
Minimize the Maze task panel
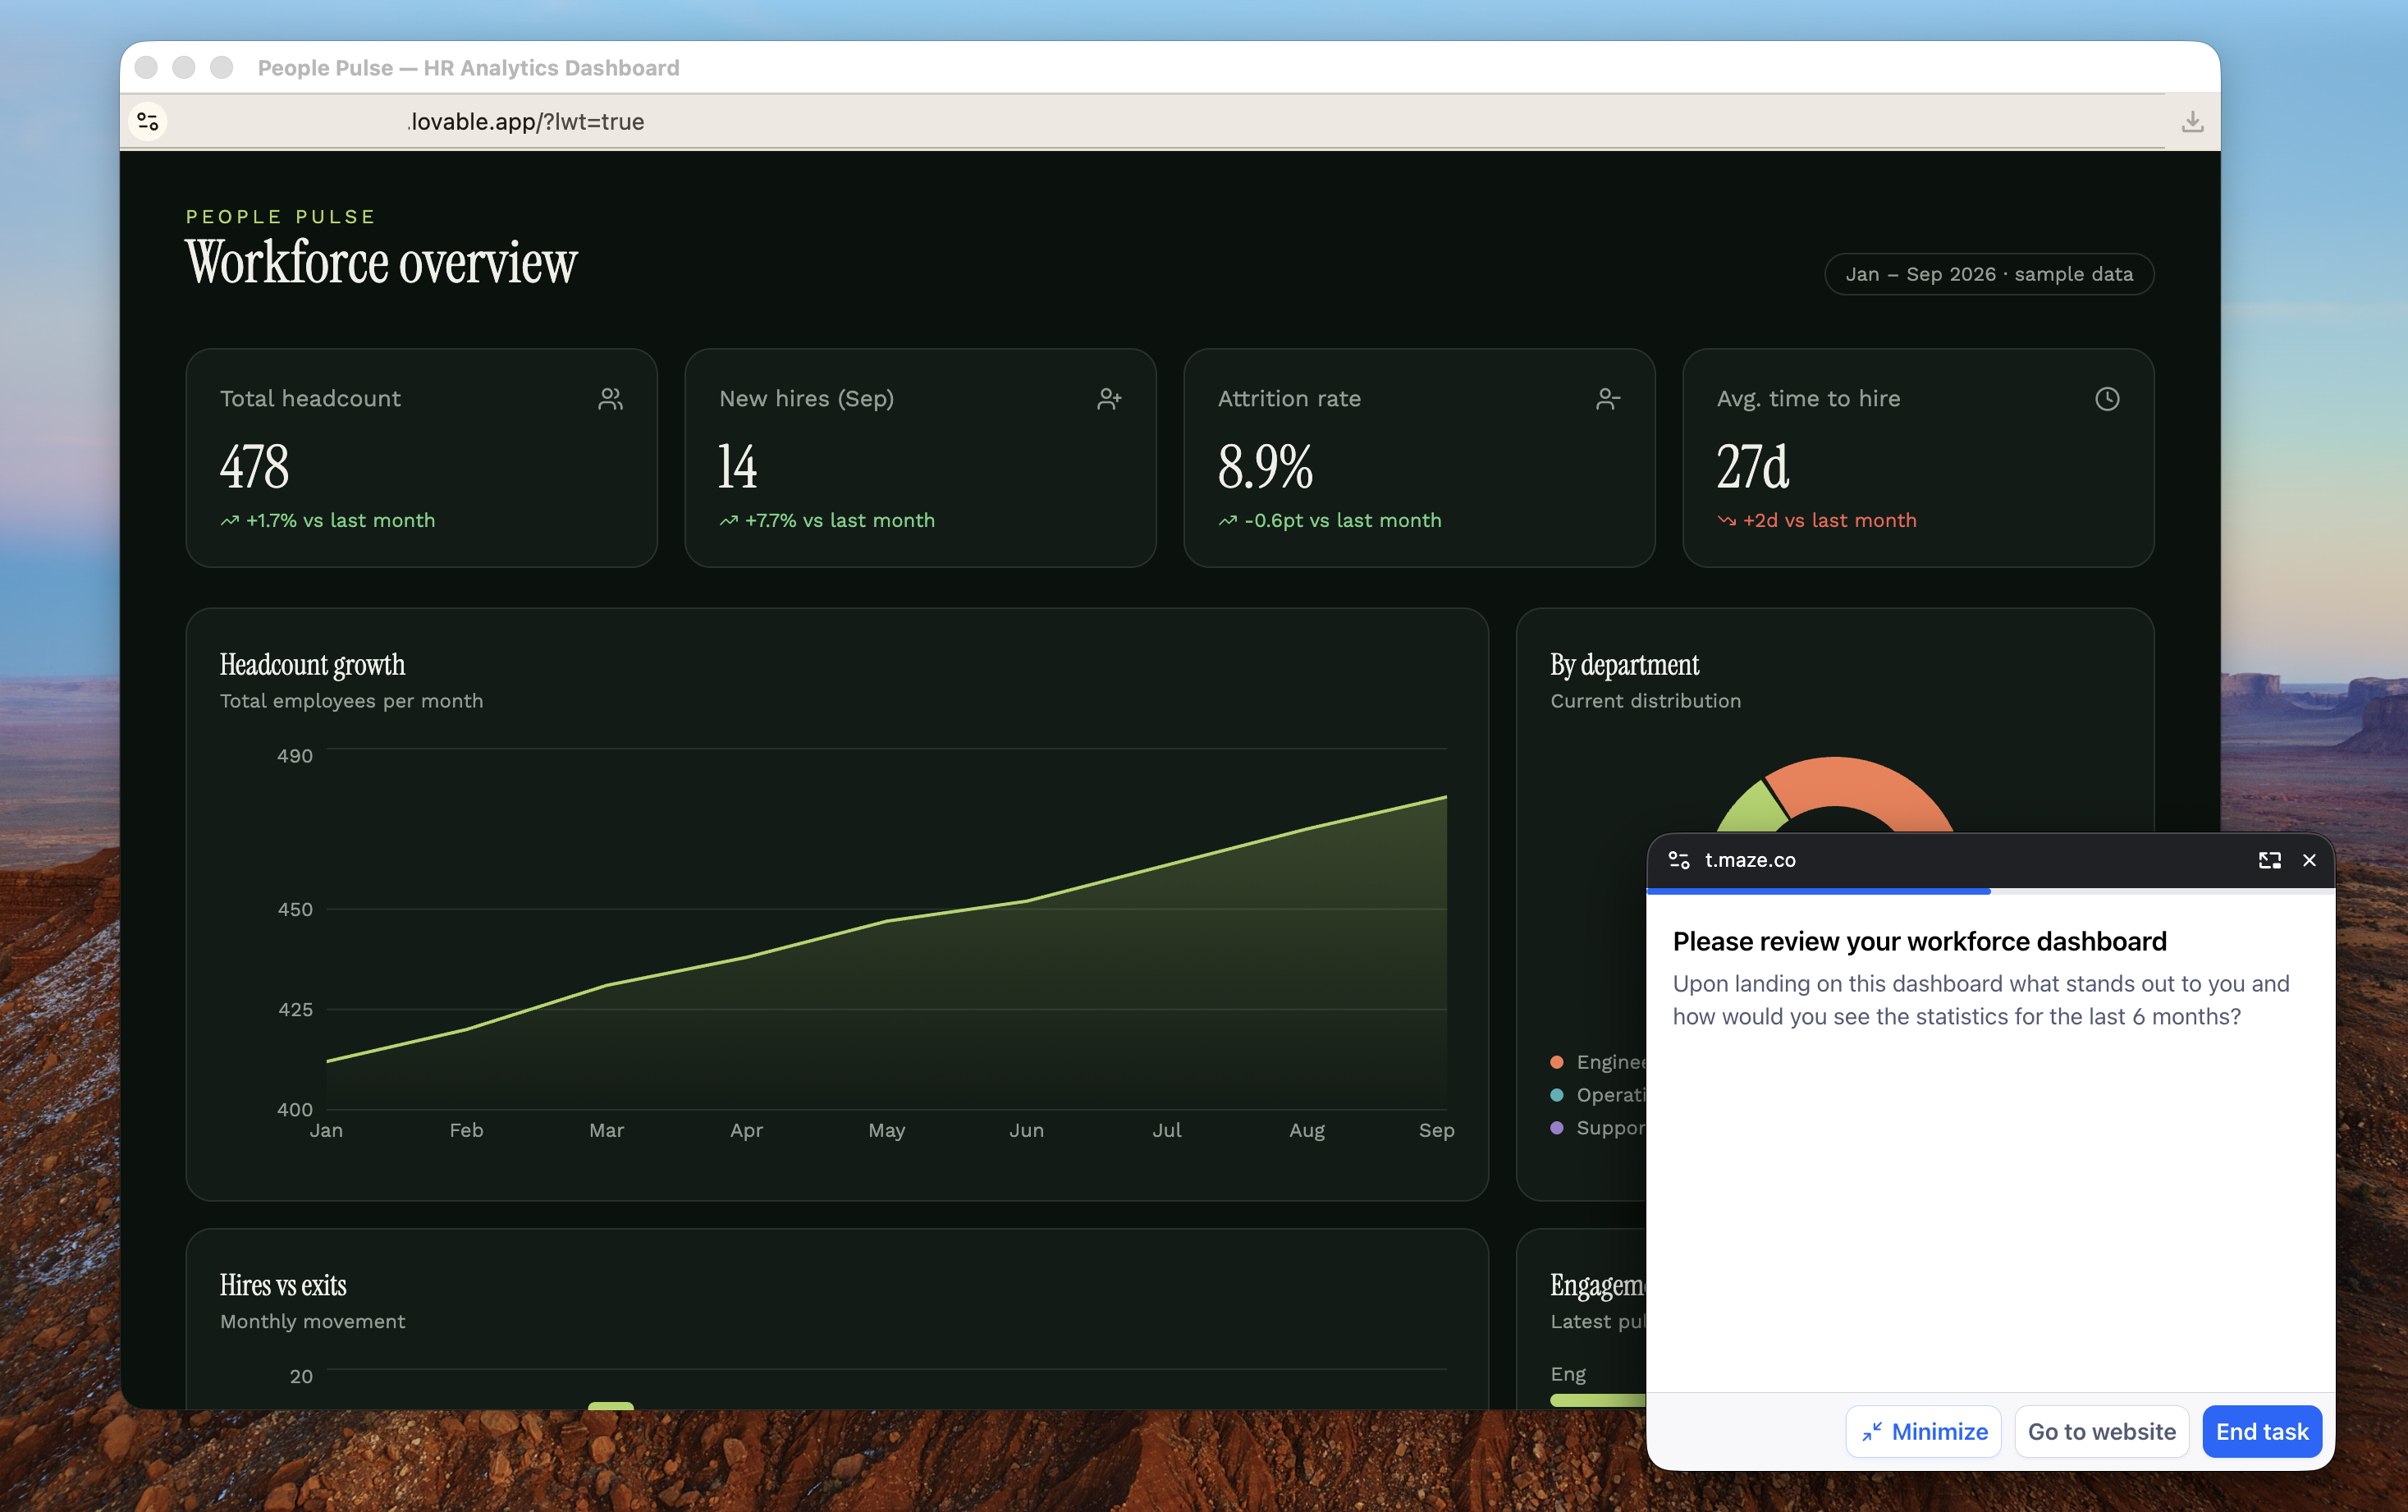point(1923,1431)
